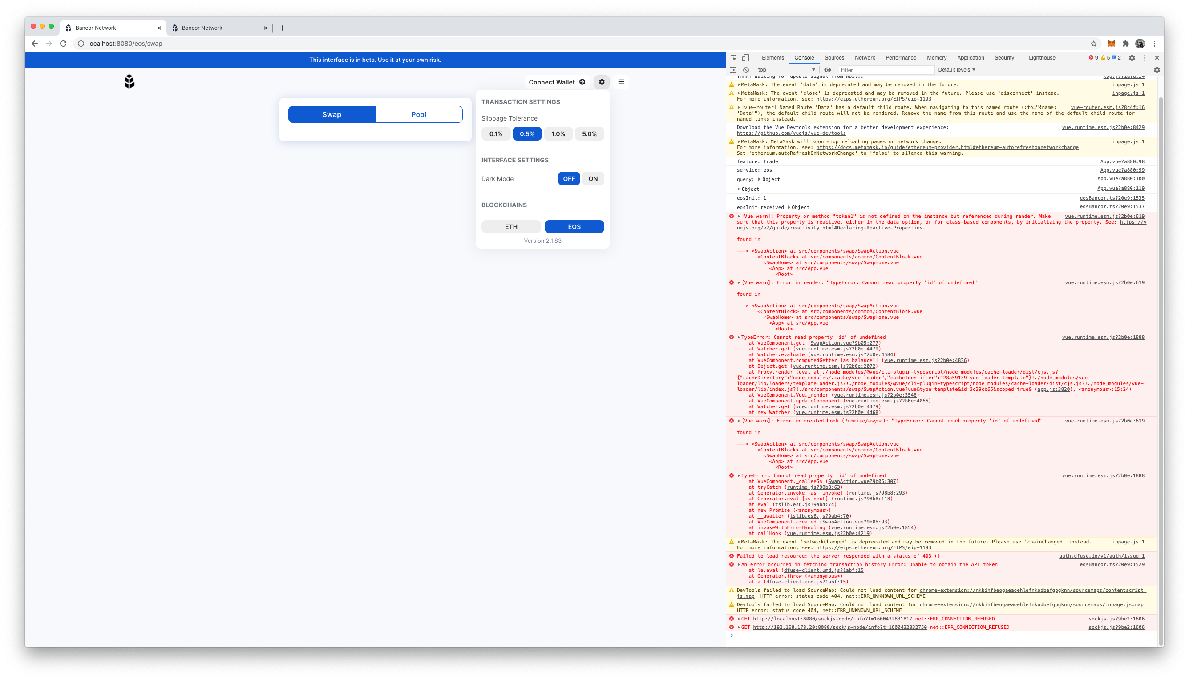
Task: Create a live expression with eye icon
Action: point(827,70)
